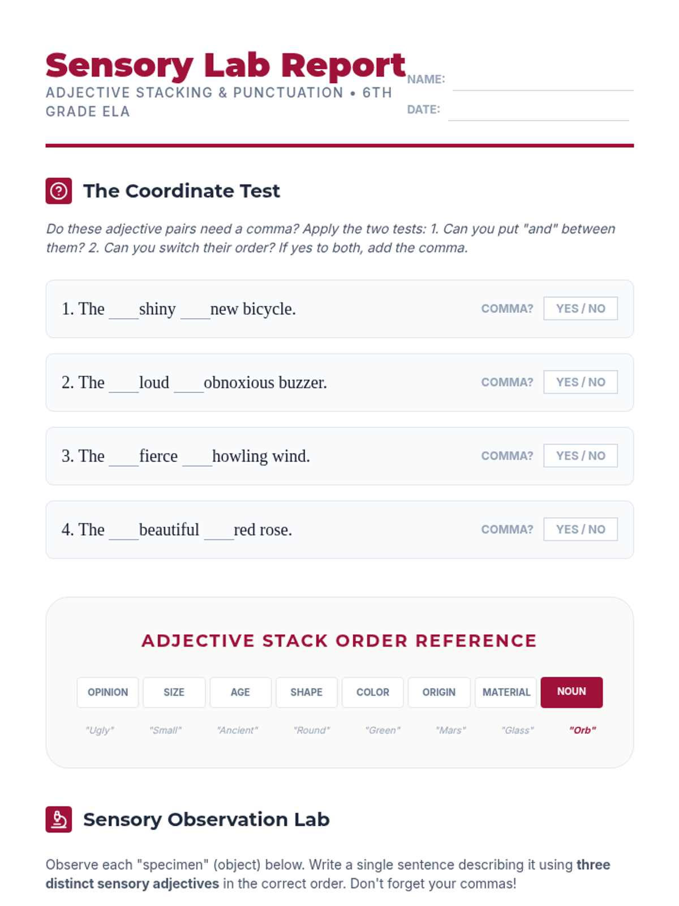This screenshot has height=906, width=679.
Task: Click the blank before "howling" in sentence 3
Action: point(197,458)
